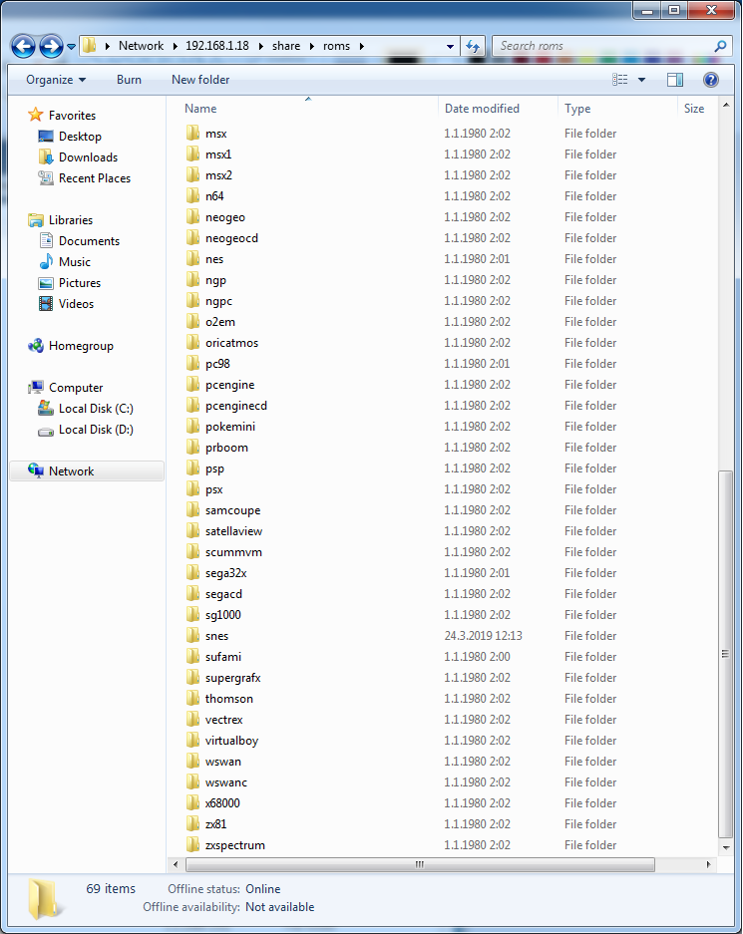
Task: Open the Pictures library
Action: 79,283
